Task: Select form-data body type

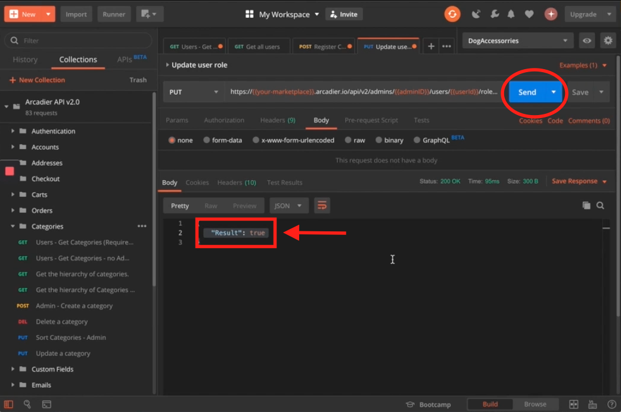Action: (206, 140)
